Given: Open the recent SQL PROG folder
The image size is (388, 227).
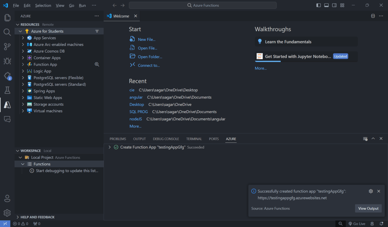Looking at the screenshot, I should tap(139, 112).
